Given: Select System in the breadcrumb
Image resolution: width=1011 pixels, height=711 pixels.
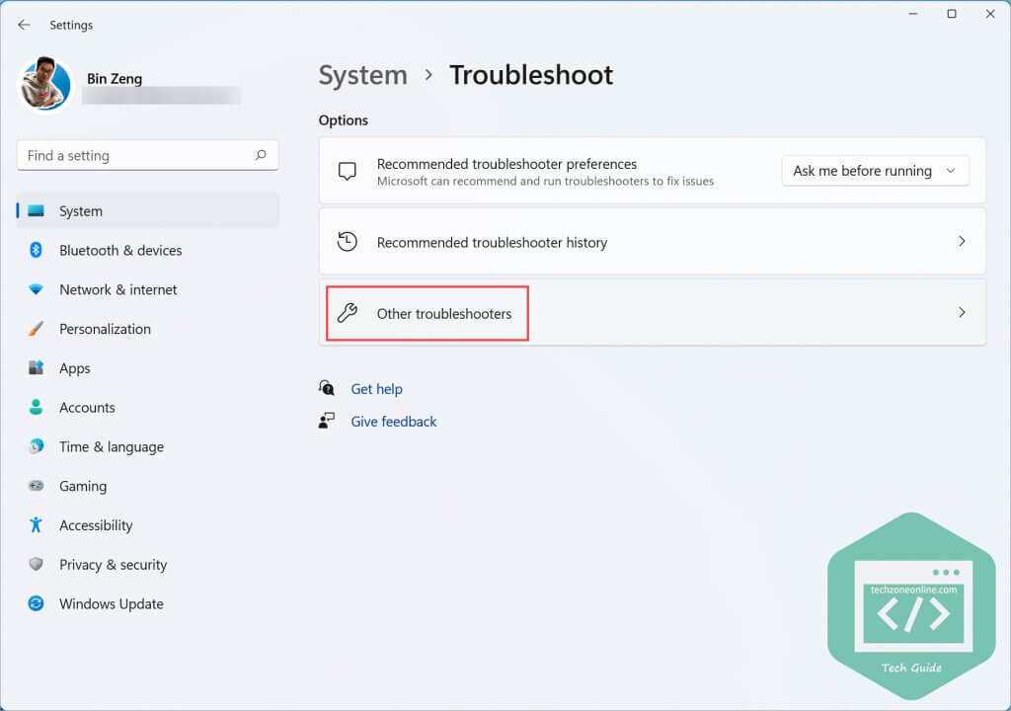Looking at the screenshot, I should [363, 75].
